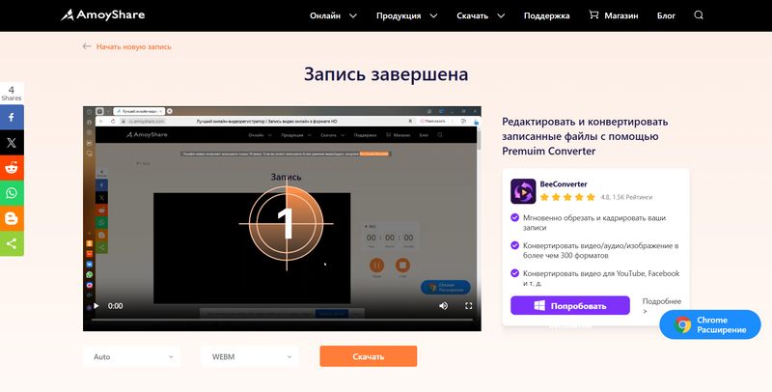
Task: Share on Facebook from side bar
Action: tap(12, 117)
